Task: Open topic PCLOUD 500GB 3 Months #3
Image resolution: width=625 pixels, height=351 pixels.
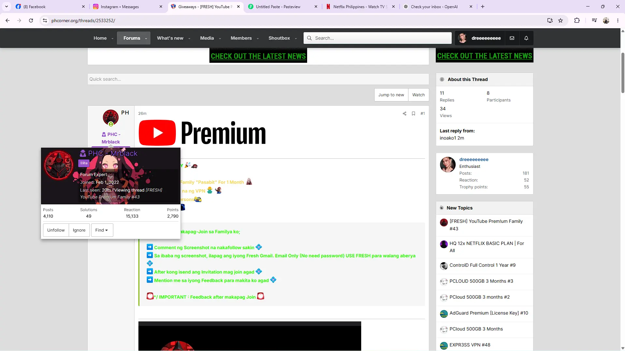Action: (481, 281)
